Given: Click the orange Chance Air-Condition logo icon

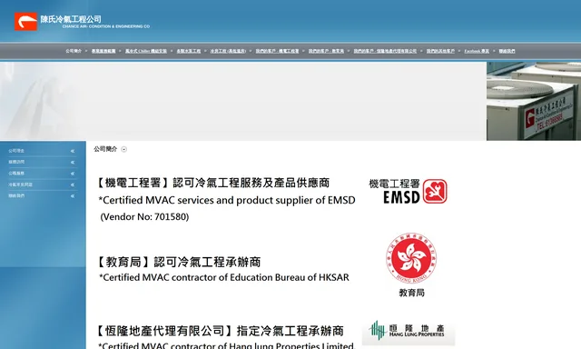Looking at the screenshot, I should 25,22.
